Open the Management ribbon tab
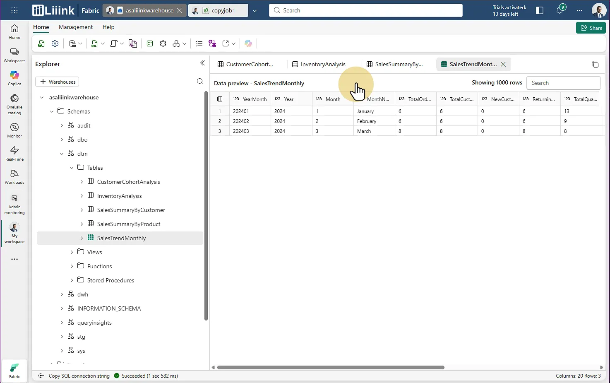 76,27
